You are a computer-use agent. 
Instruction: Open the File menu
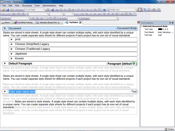pos(4,5)
